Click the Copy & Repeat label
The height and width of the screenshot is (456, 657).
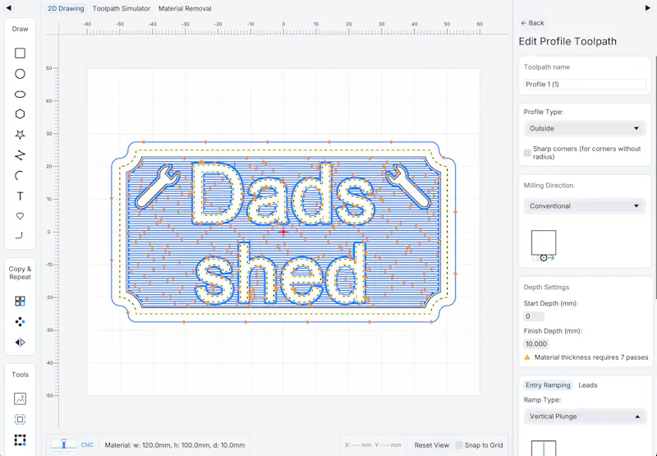pyautogui.click(x=20, y=273)
